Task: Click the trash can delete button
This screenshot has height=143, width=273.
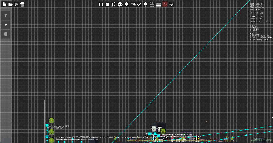Action: point(6,16)
